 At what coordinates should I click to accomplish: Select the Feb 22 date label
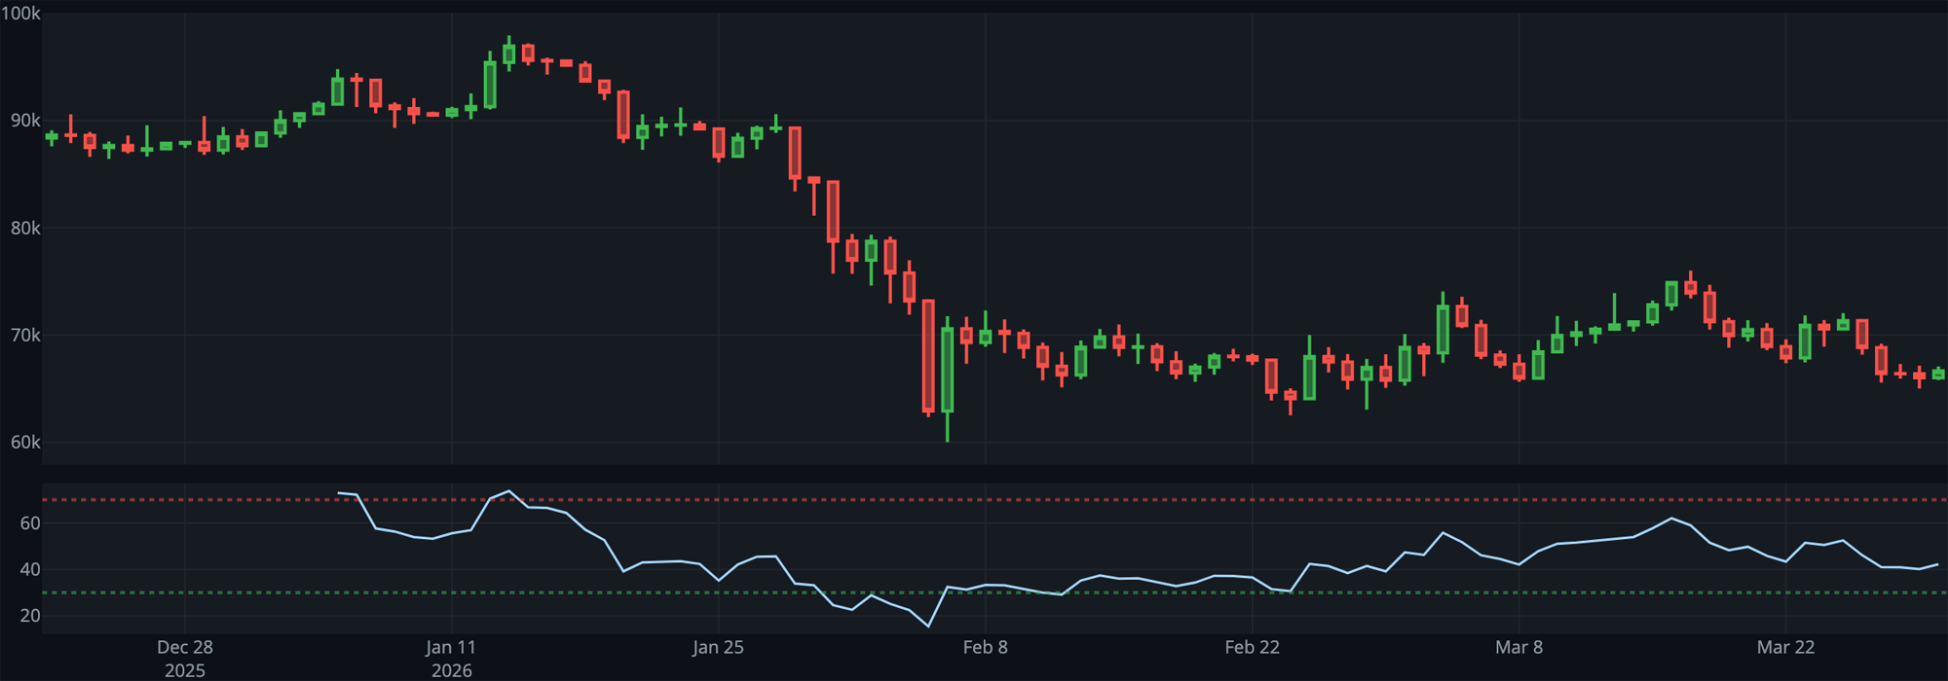[1252, 648]
